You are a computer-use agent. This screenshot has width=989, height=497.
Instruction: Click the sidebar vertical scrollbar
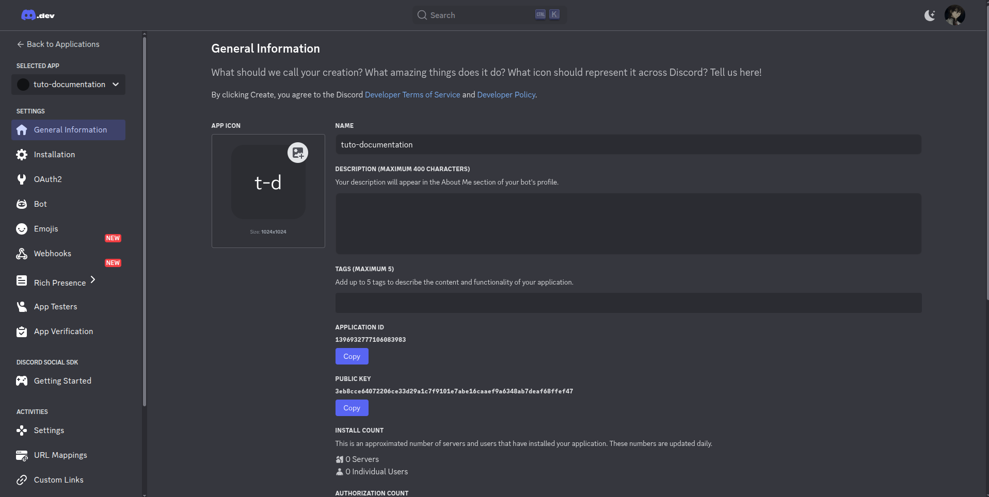click(145, 222)
